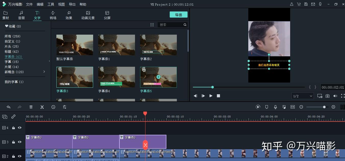Screen dimensions: 345x161
Task: Click the 导出 export button
Action: [x=179, y=15]
